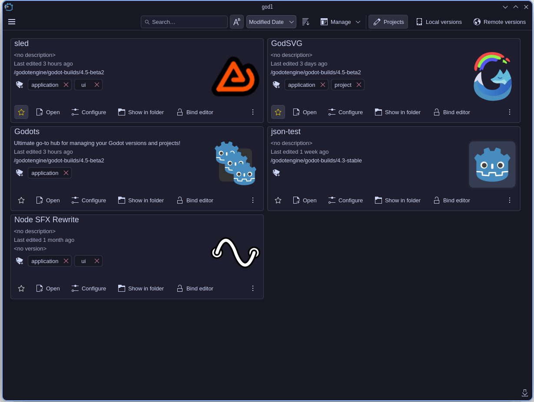Click the Godots project logo thumbnail
This screenshot has width=534, height=402.
(x=235, y=164)
